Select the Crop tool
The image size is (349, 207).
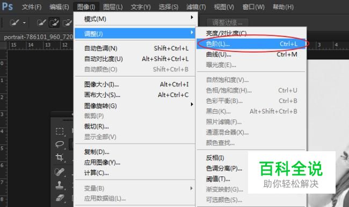tap(60, 158)
